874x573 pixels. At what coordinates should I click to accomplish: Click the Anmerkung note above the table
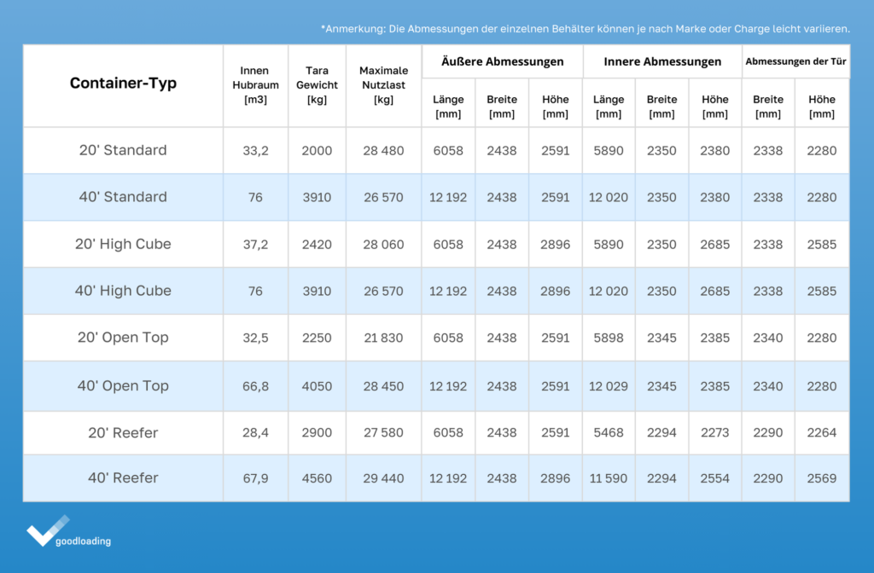[586, 29]
